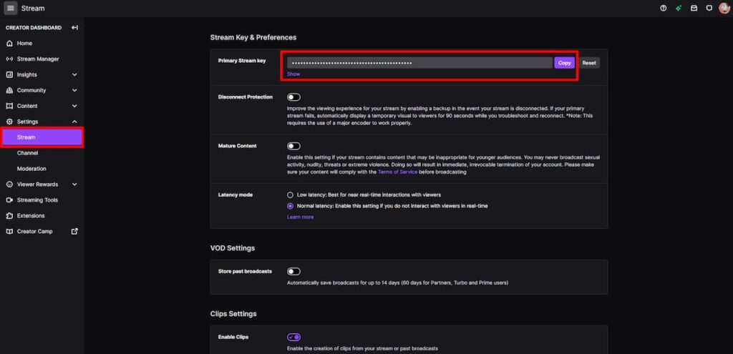Screen dimensions: 733x354
Task: Collapse the Settings chevron
Action: 74,122
